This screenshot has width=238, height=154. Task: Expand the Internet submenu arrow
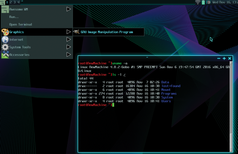pos(69,39)
